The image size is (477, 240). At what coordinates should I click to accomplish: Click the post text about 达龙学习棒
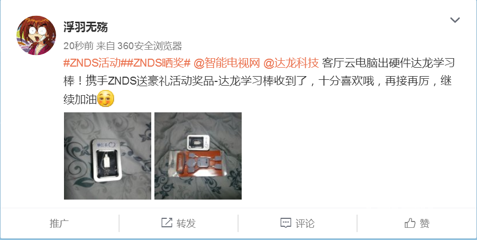[258, 81]
